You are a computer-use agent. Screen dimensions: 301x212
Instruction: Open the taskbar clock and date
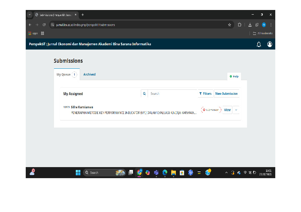266,172
